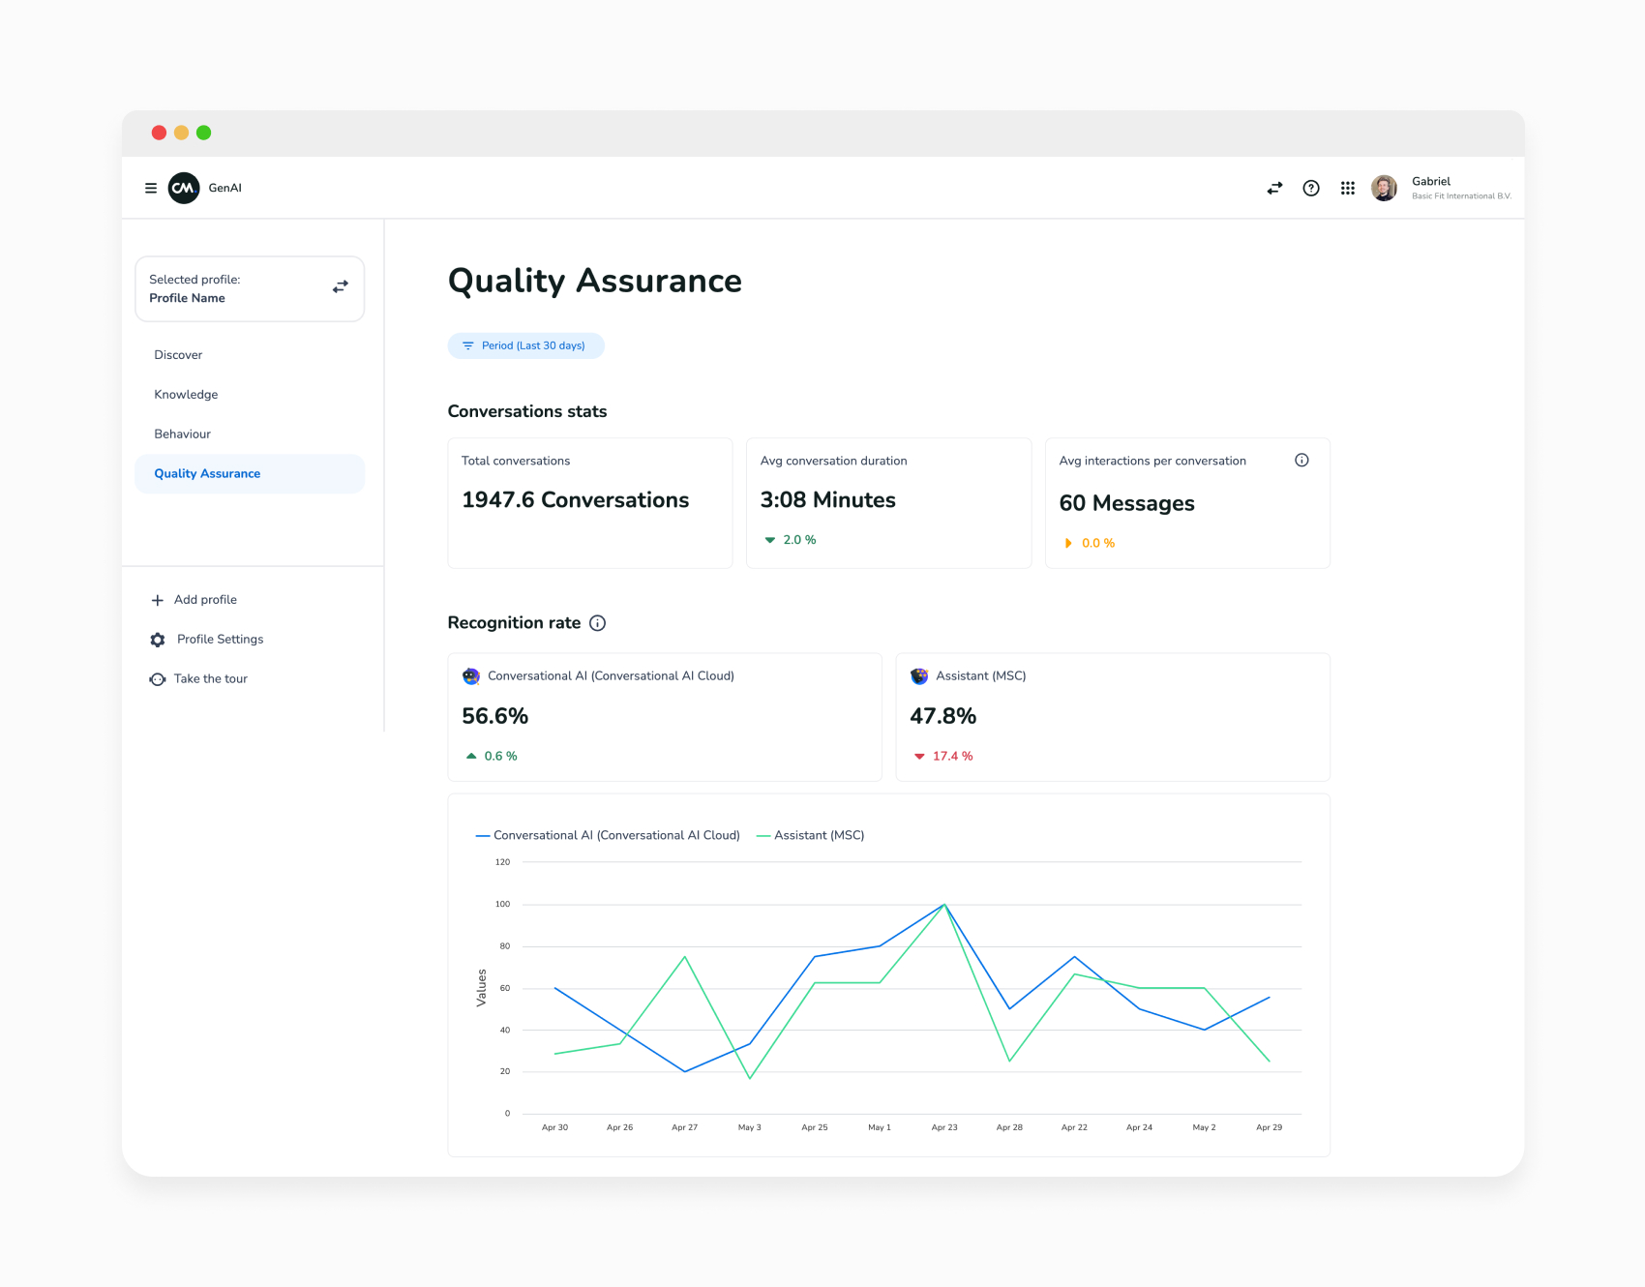
Task: Click the CM GenAI logo
Action: [183, 188]
